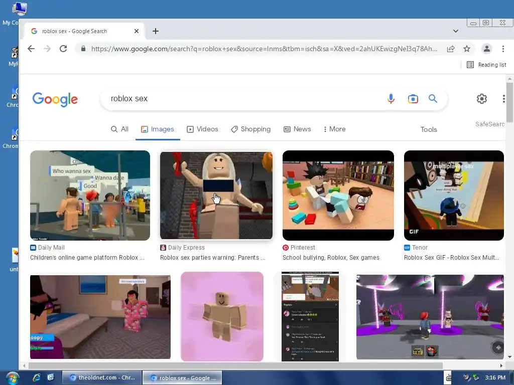Start voice search with microphone icon

pos(391,99)
